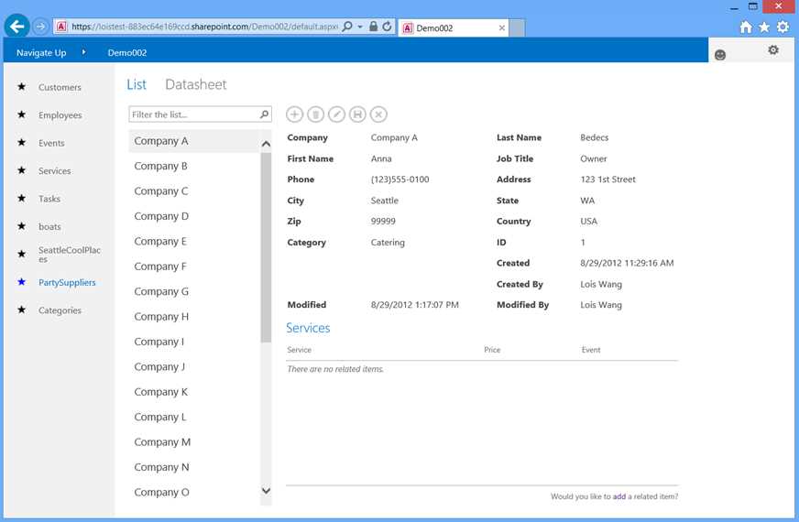
Task: Open the Categories table
Action: pyautogui.click(x=60, y=310)
